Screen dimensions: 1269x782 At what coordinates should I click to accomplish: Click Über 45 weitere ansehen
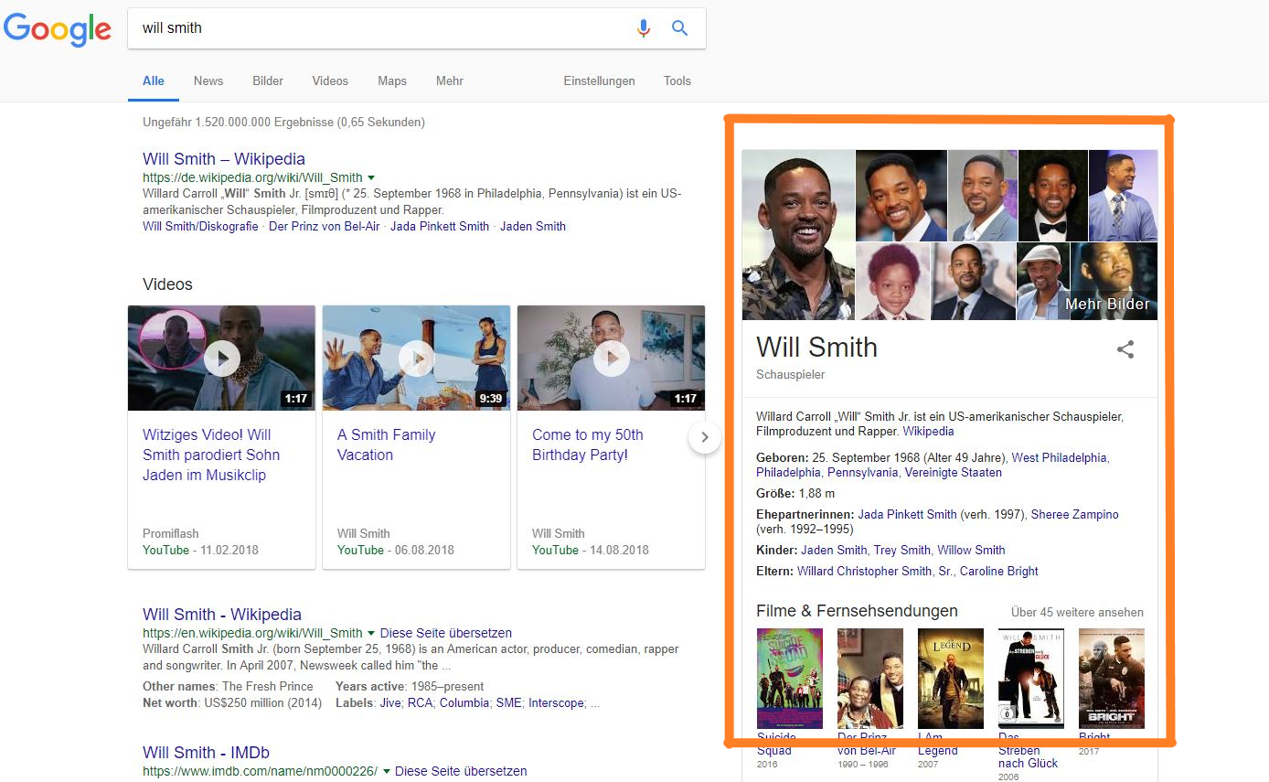tap(1077, 612)
